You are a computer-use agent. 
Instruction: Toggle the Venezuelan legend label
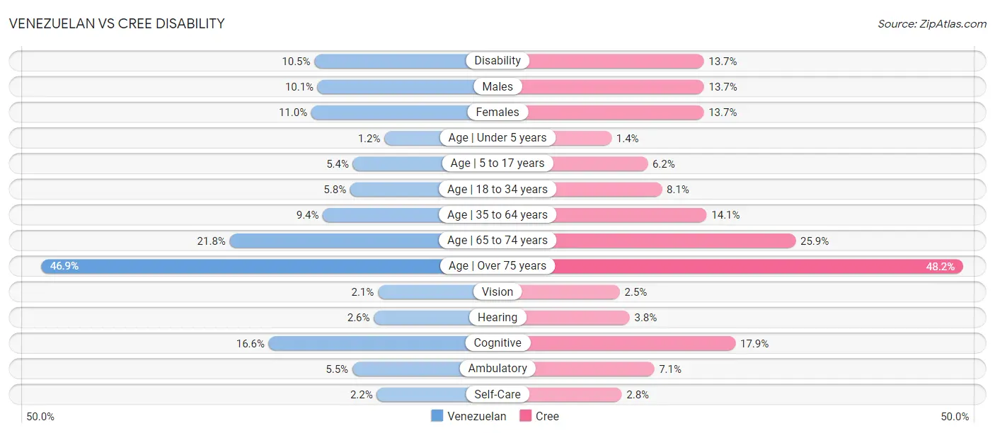pyautogui.click(x=476, y=416)
